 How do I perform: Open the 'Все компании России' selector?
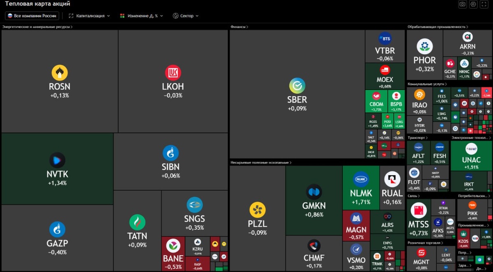click(32, 16)
